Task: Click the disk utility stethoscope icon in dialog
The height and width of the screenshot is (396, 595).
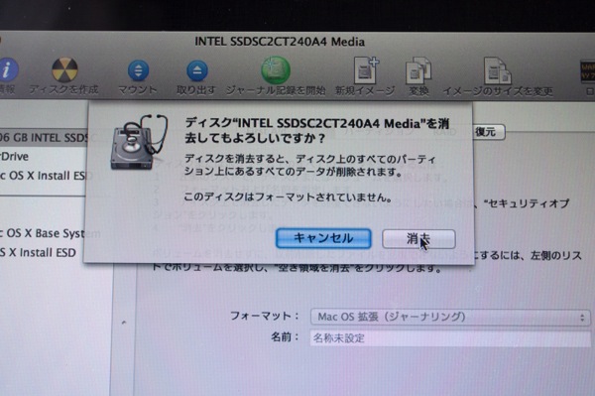Action: click(139, 142)
